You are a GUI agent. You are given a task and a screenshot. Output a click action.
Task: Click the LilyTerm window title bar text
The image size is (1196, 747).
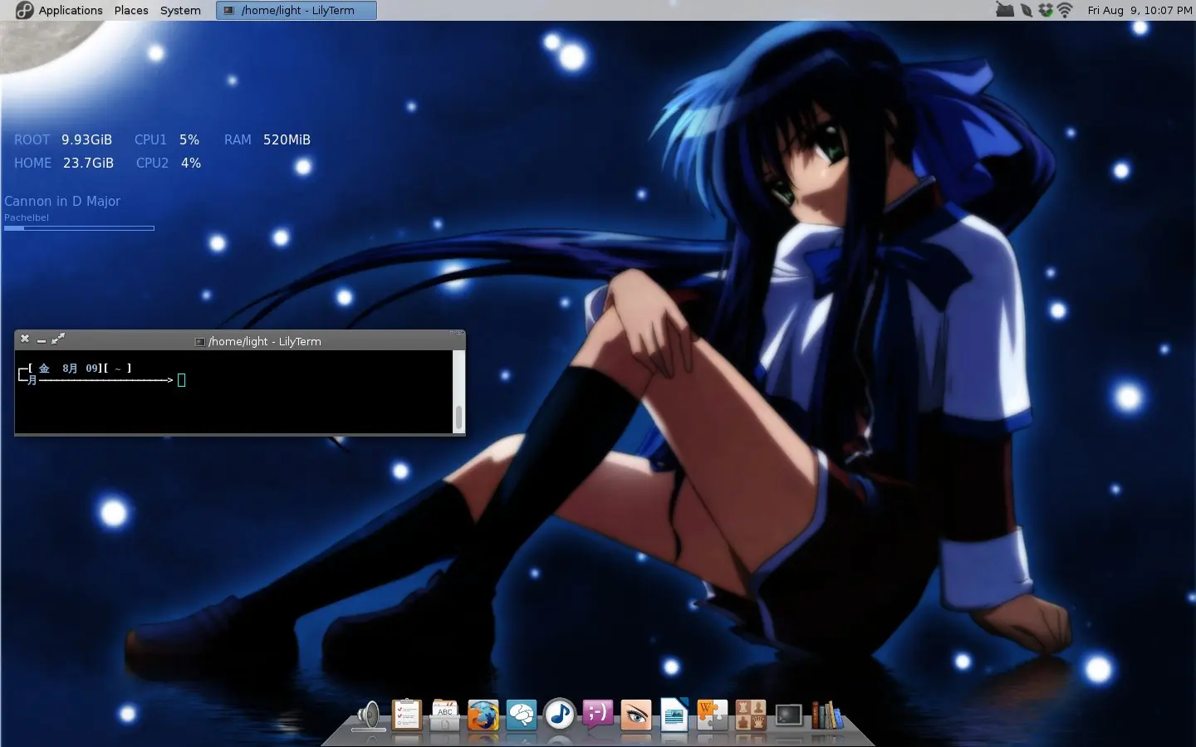pos(264,341)
